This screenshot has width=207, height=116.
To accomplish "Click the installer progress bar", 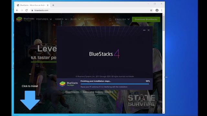I will (x=115, y=84).
